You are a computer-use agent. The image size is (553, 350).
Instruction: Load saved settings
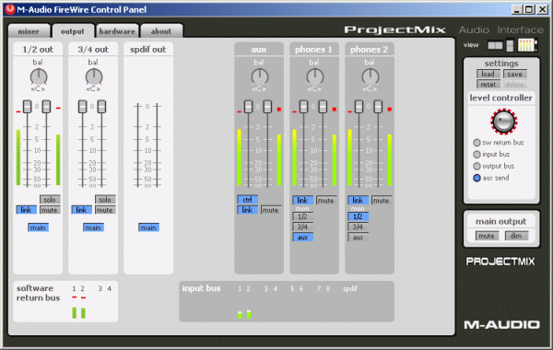(488, 74)
